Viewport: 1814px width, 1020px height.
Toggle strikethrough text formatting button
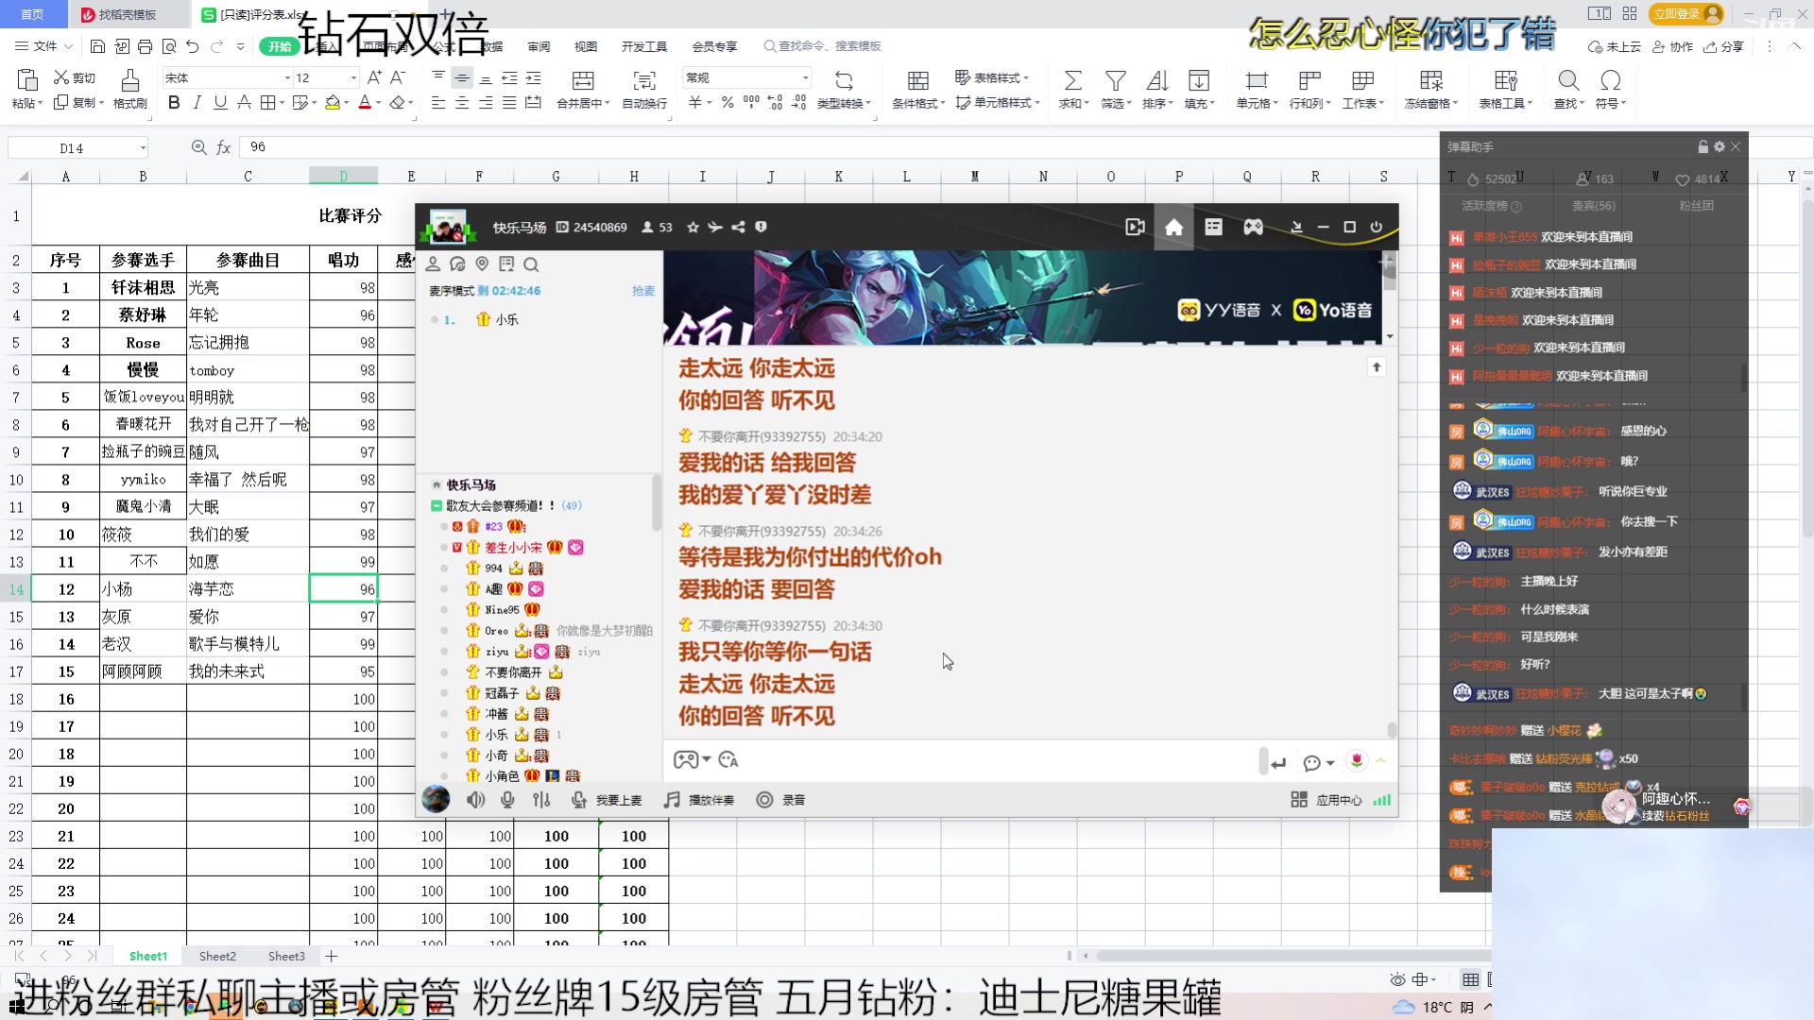click(244, 102)
